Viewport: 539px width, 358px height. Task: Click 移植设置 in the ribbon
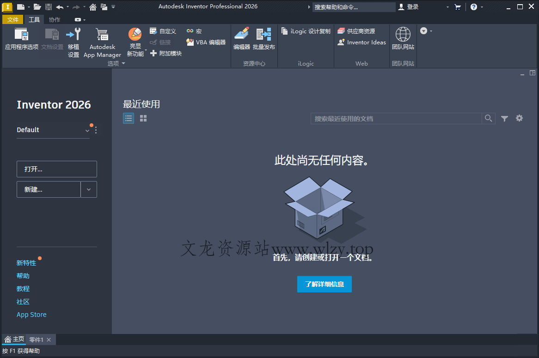[x=73, y=42]
